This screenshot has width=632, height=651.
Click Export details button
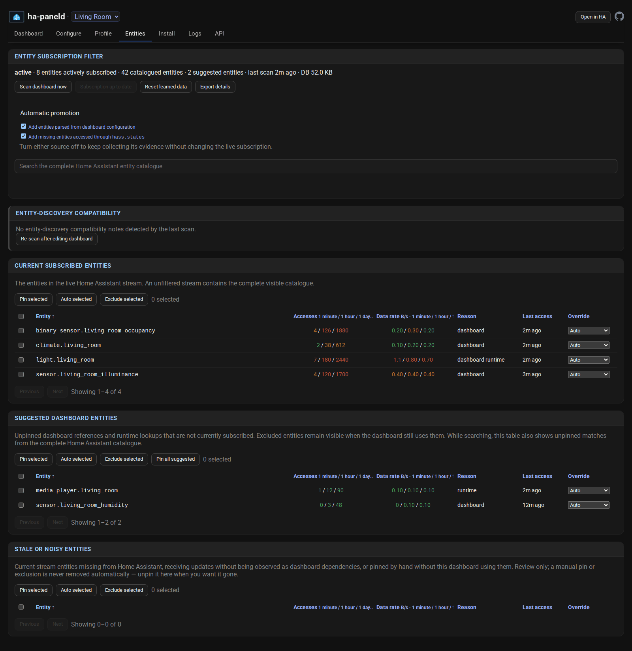(x=215, y=87)
